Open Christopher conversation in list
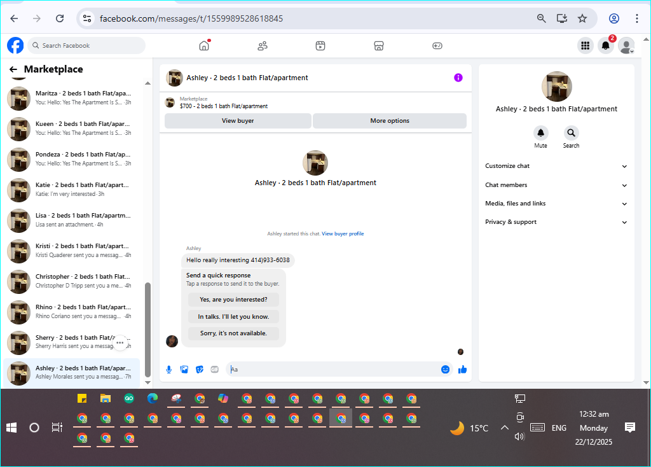The image size is (651, 467). 71,281
